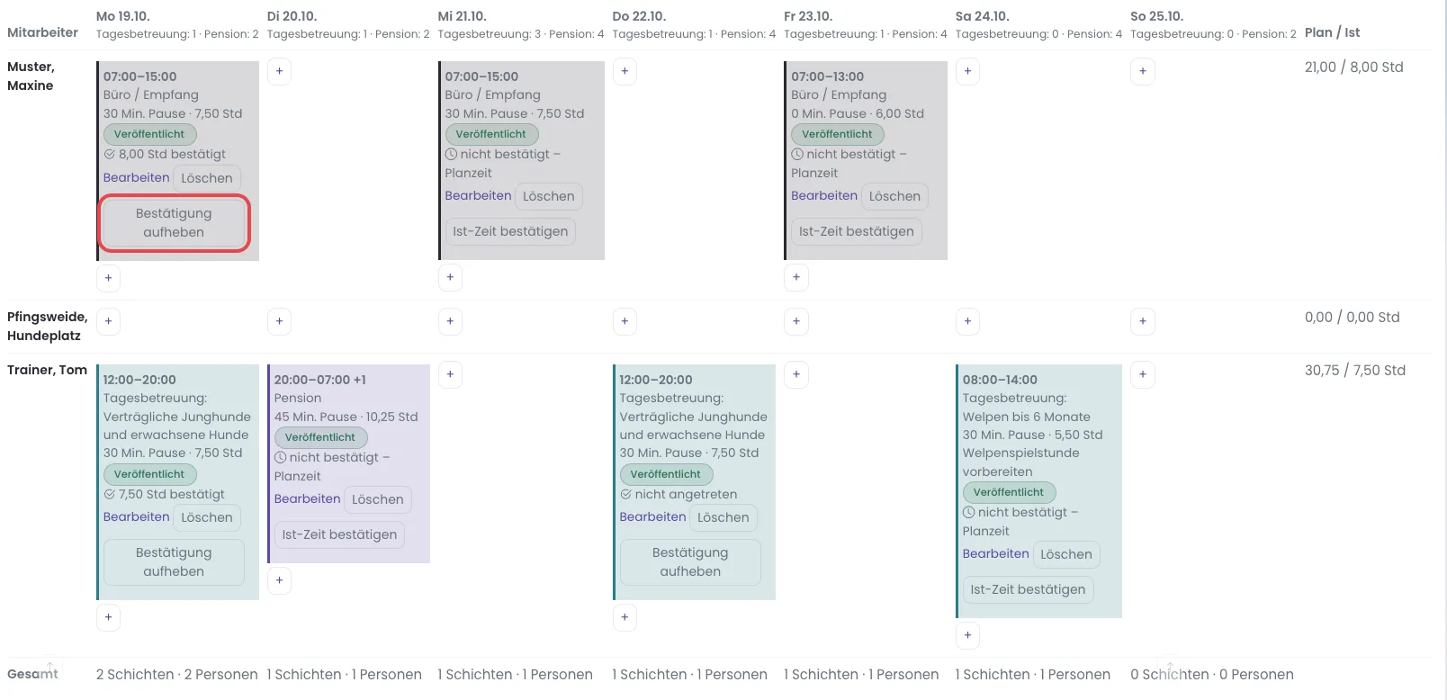
Task: Add shift for Maxine Muster on Saturday 24.10.
Action: pyautogui.click(x=967, y=71)
